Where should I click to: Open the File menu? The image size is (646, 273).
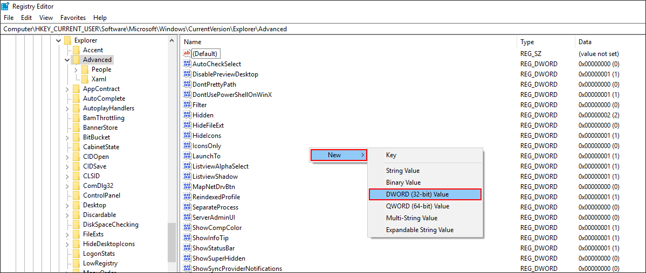tap(9, 18)
